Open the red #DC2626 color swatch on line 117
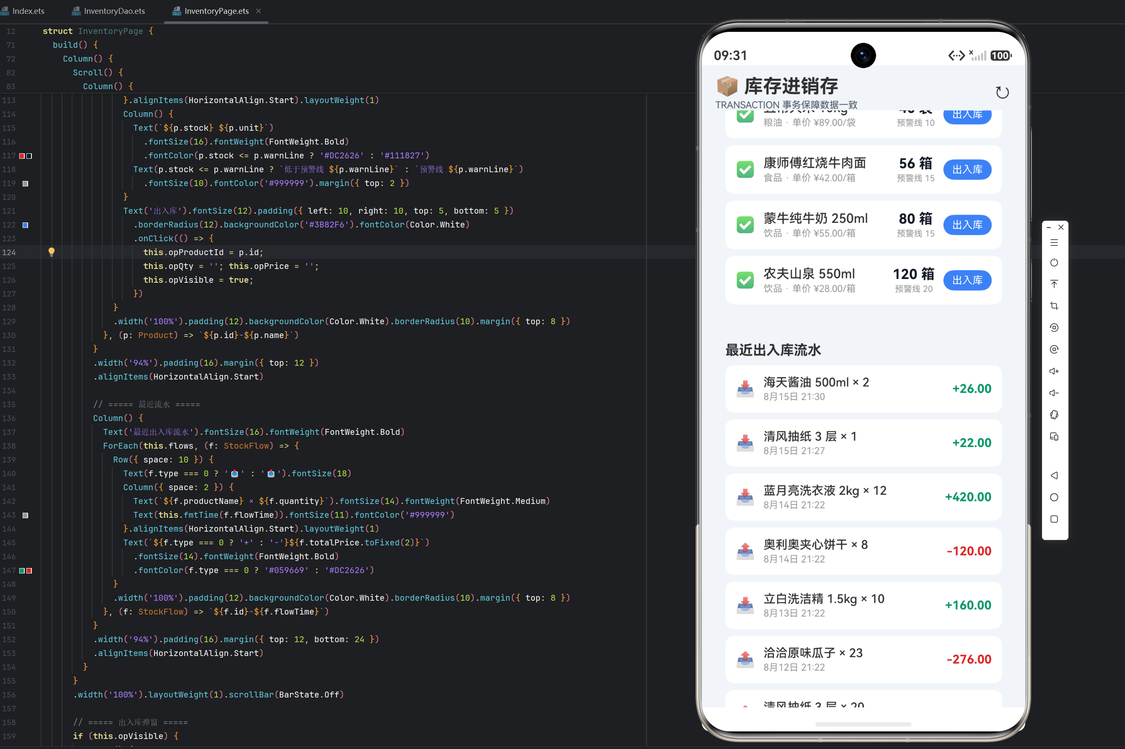Image resolution: width=1125 pixels, height=749 pixels. click(22, 156)
